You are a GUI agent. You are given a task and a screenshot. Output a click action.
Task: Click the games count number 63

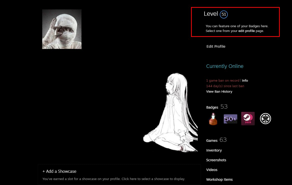(x=223, y=140)
